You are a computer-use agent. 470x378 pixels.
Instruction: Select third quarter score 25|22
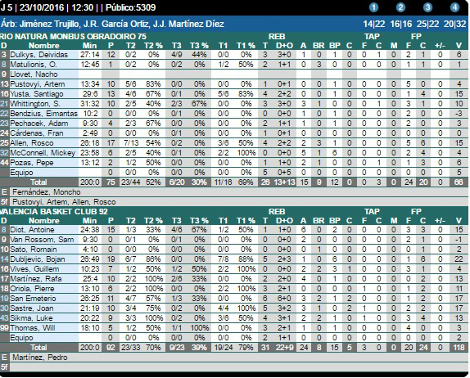coord(428,24)
